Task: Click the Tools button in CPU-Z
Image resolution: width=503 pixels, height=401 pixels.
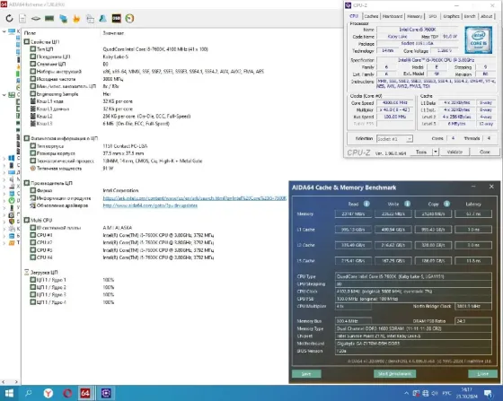Action: [421, 152]
